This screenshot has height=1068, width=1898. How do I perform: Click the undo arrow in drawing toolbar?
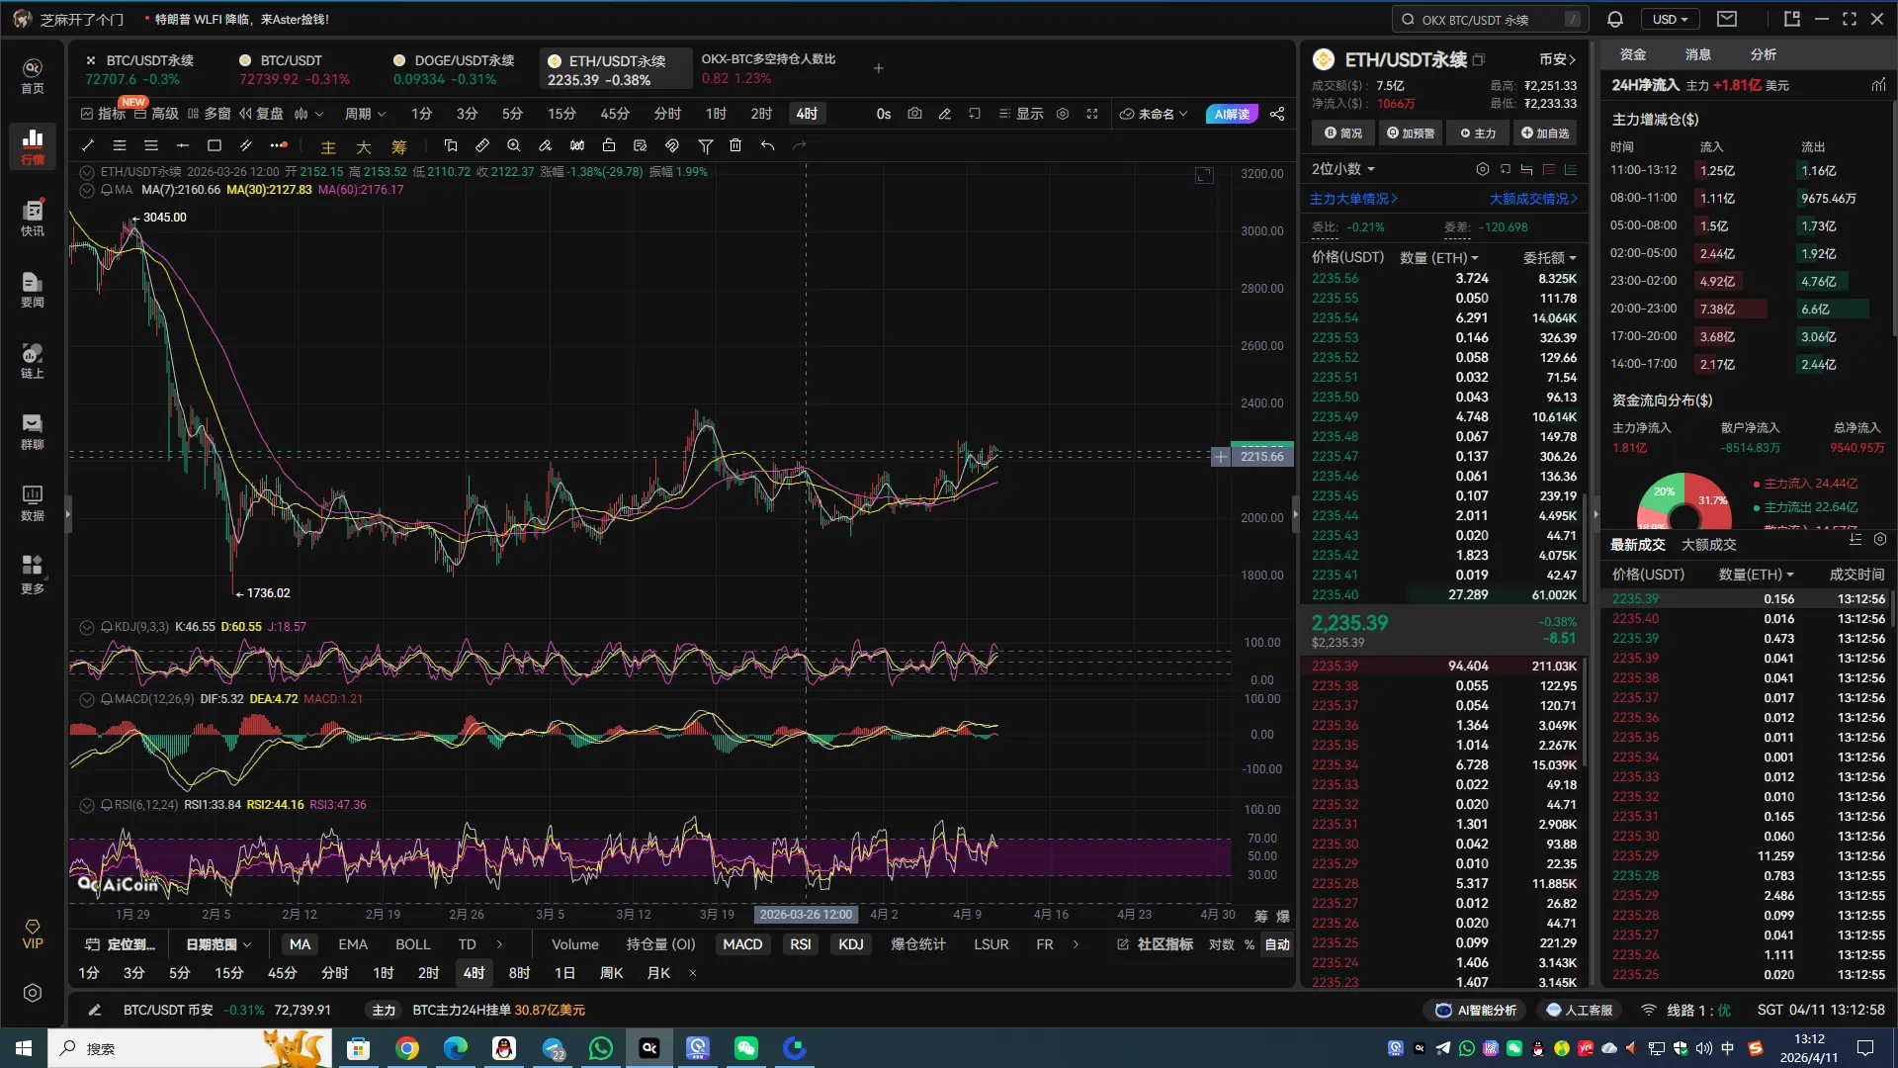pos(767,145)
